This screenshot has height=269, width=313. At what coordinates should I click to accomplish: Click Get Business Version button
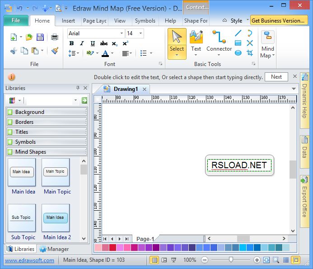pyautogui.click(x=278, y=21)
